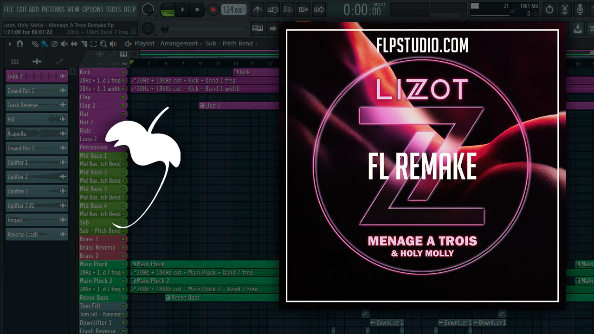Toggle the playlist magnet snap icon
Image resolution: width=594 pixels, height=334 pixels.
[x=19, y=44]
